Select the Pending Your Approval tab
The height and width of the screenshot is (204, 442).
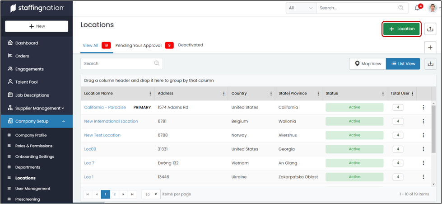(x=144, y=45)
